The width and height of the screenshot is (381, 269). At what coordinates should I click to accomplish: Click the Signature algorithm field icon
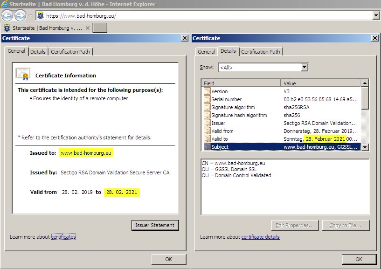point(207,107)
